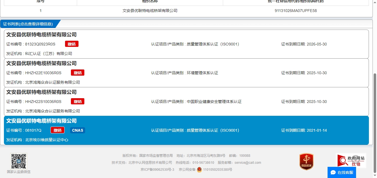Open 科汇认证（江苏）有限公司 certificate entry
This screenshot has width=377, height=178.
coord(186,44)
